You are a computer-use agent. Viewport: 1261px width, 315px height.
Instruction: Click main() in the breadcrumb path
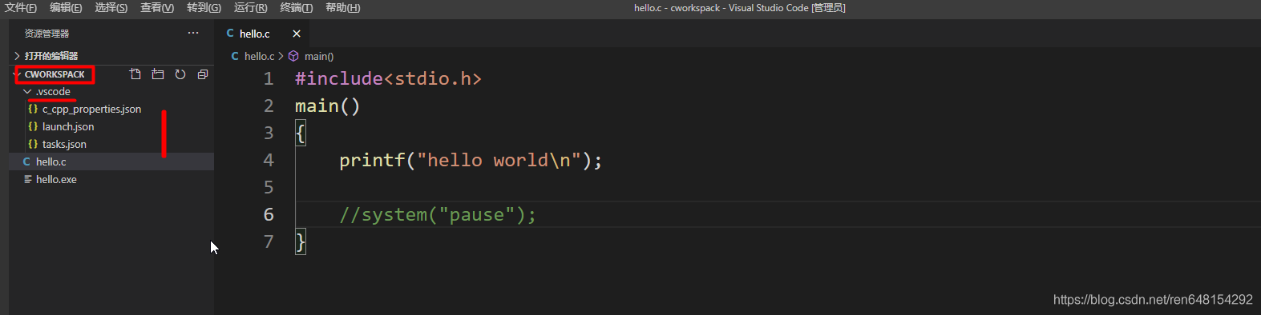point(319,56)
